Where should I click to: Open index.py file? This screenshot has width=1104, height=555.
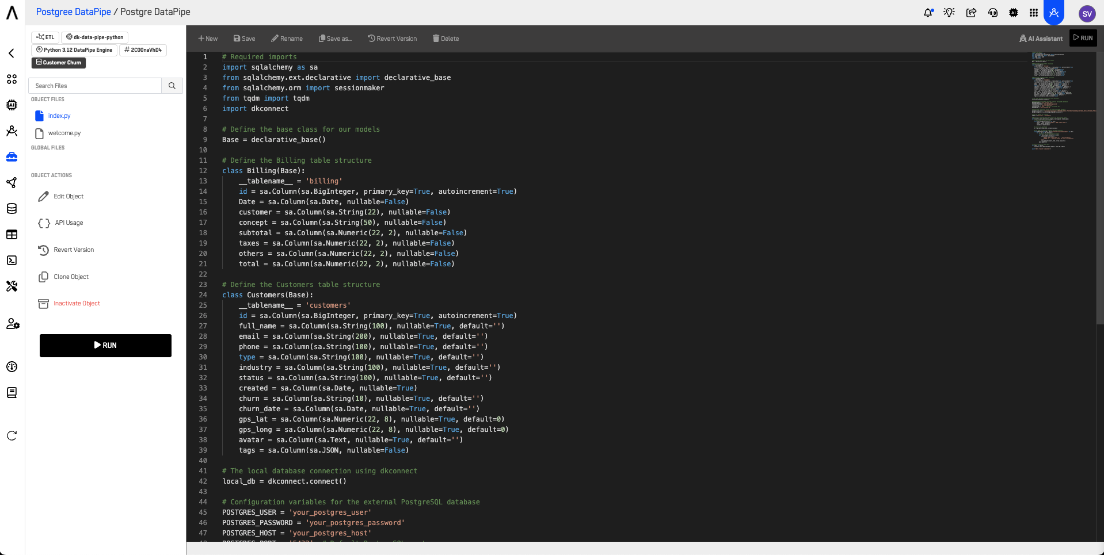pos(59,116)
